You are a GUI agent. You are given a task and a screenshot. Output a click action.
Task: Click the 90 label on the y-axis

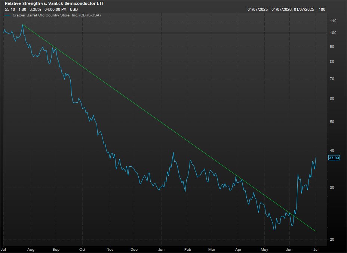pos(332,47)
